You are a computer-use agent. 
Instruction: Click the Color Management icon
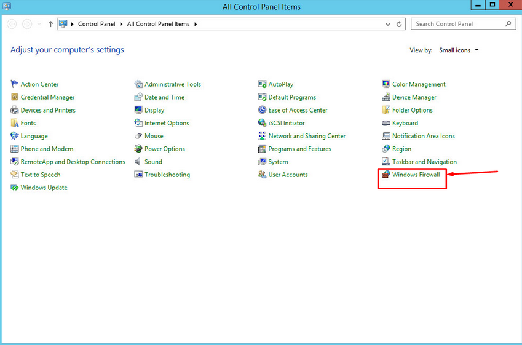coord(386,84)
